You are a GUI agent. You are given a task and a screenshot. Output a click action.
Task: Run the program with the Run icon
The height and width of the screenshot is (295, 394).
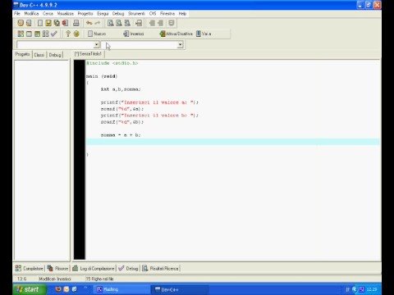click(x=29, y=34)
